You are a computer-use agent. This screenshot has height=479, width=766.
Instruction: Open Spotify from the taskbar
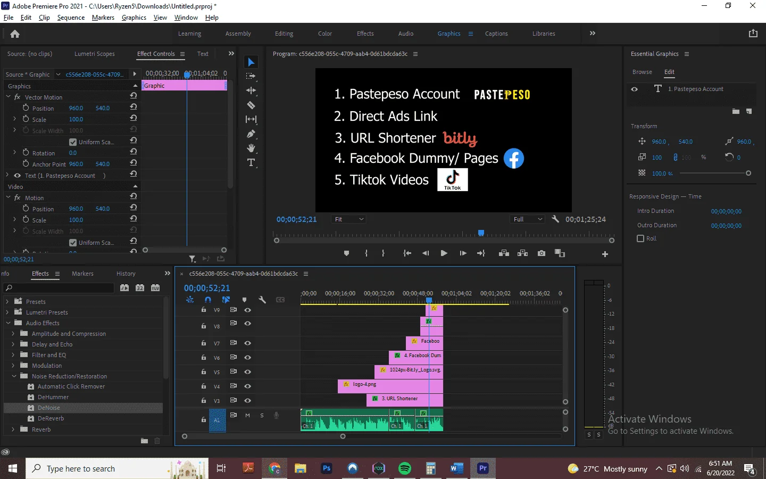[x=405, y=468]
